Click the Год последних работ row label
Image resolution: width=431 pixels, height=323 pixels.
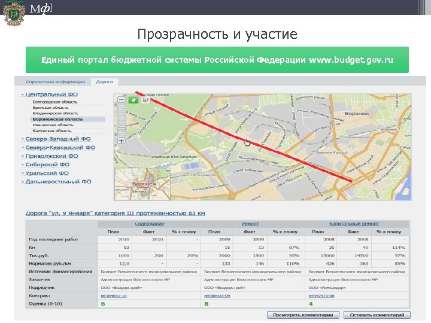tap(54, 239)
